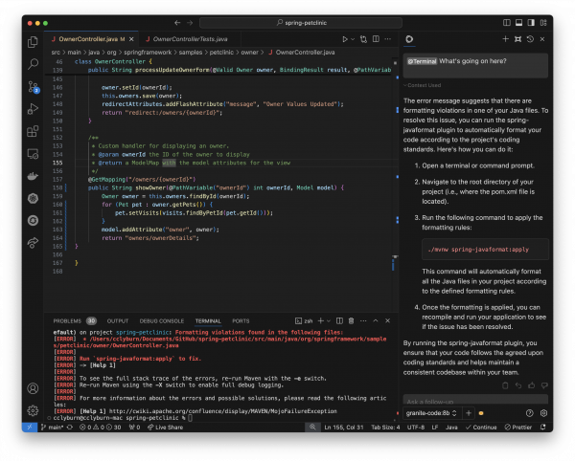575x461 pixels.
Task: Open the Explorer view in activity bar
Action: tap(34, 42)
